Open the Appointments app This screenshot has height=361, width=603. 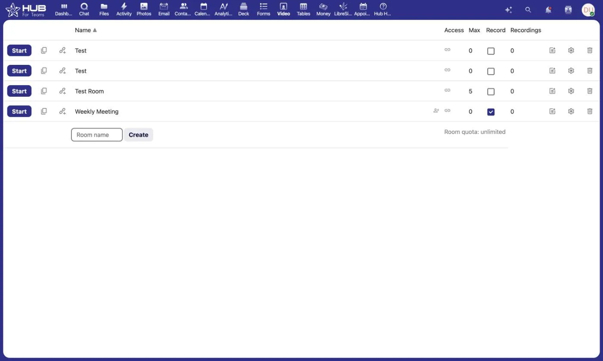(x=363, y=9)
